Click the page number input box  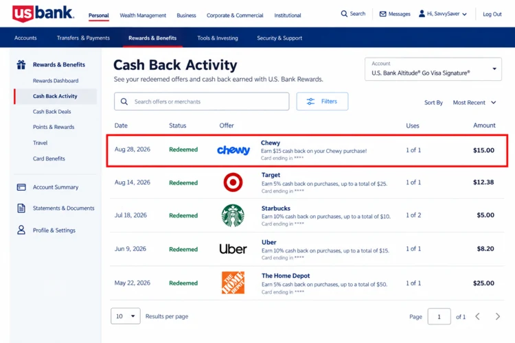439,316
